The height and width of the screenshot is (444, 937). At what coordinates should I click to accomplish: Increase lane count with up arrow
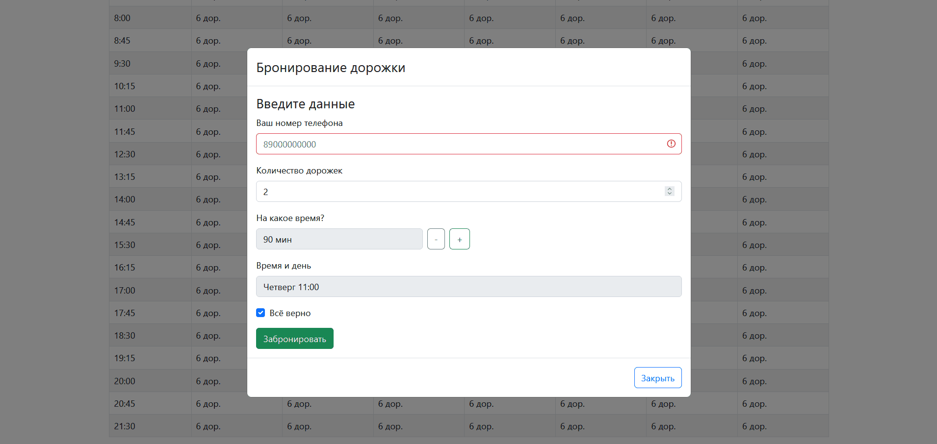coord(670,189)
